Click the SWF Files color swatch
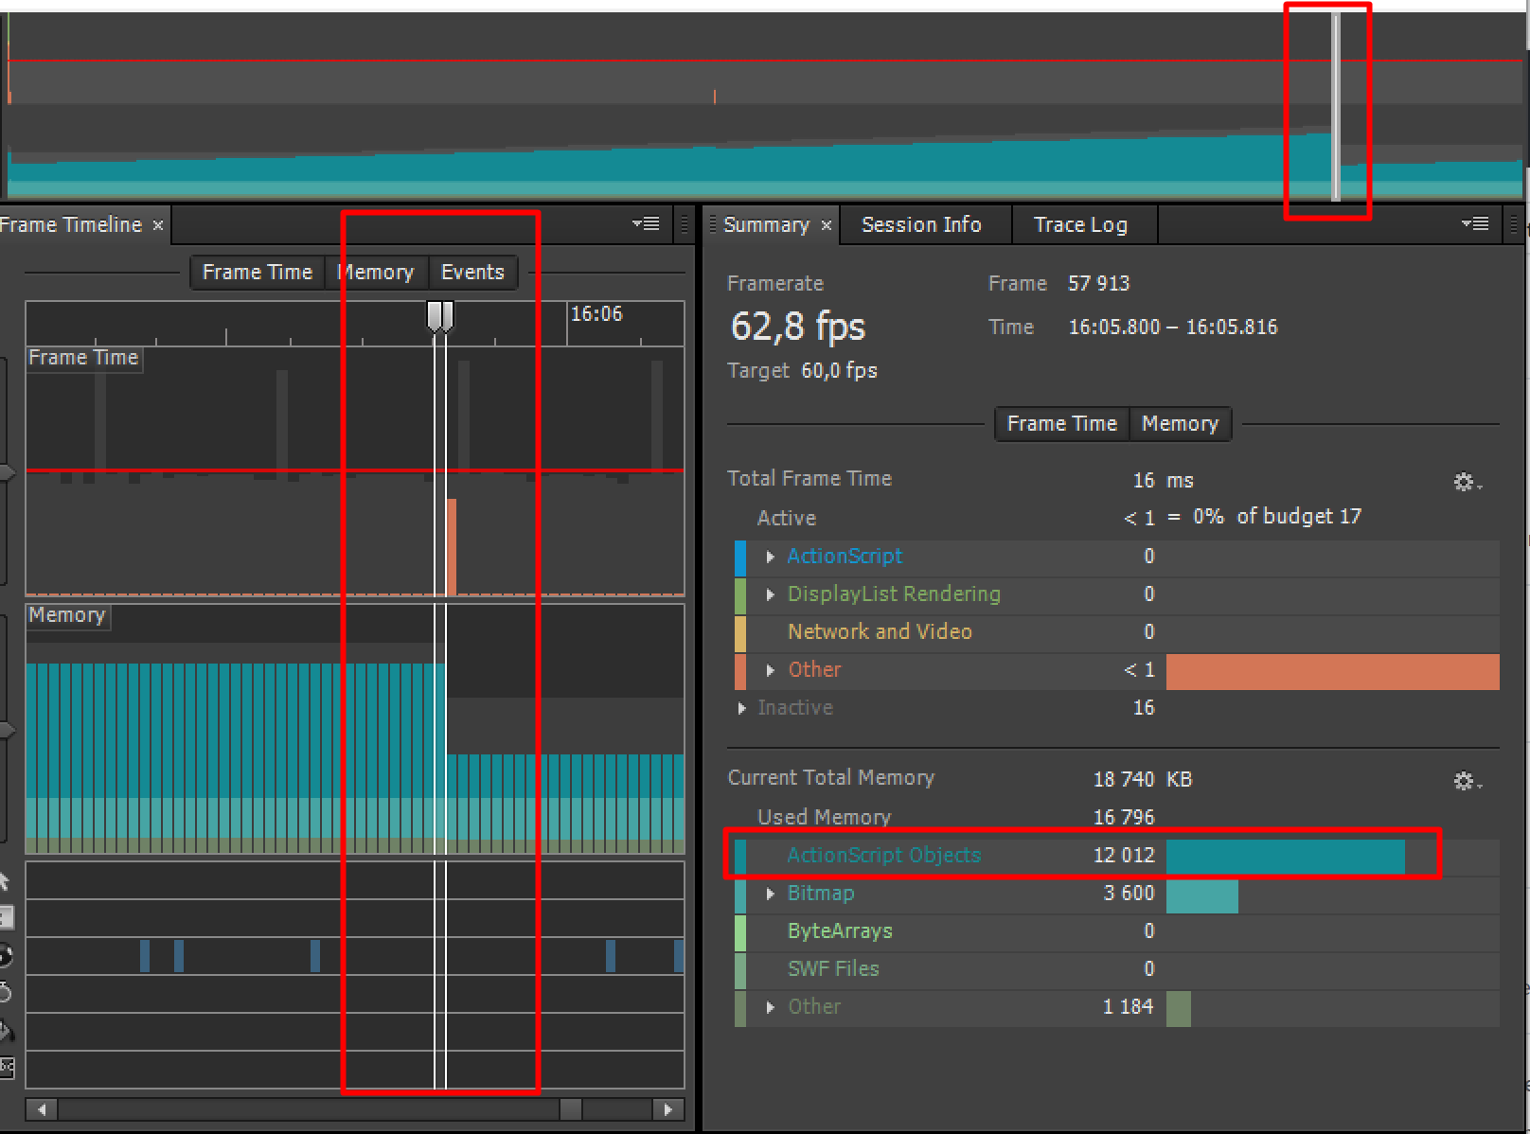Screen dimensions: 1530x1134 [740, 970]
